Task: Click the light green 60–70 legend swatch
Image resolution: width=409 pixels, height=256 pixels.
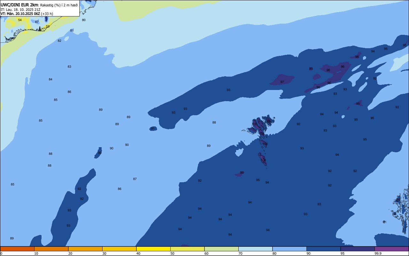Action: click(x=221, y=249)
